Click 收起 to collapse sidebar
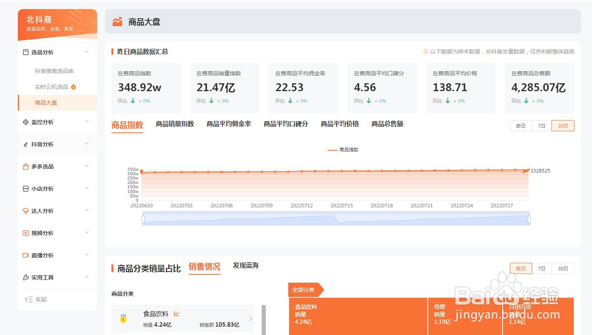 click(41, 299)
